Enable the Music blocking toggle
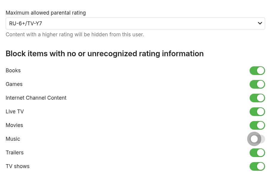This screenshot has height=174, width=274. click(x=257, y=139)
